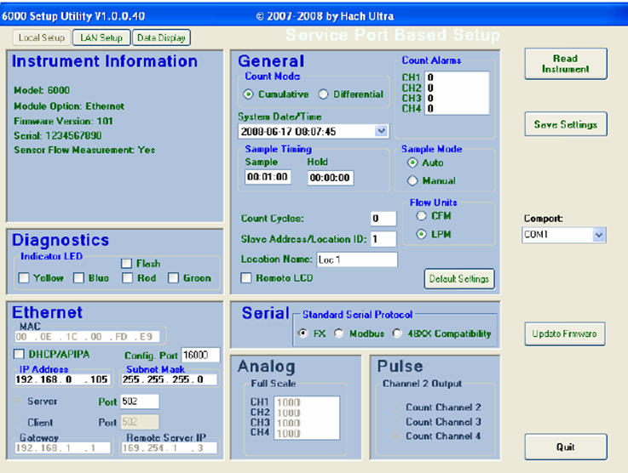Open the System Date/Time dropdown

pos(381,132)
